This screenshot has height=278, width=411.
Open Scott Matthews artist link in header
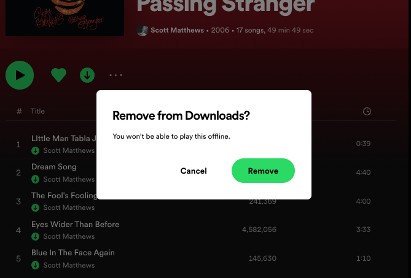coord(177,30)
